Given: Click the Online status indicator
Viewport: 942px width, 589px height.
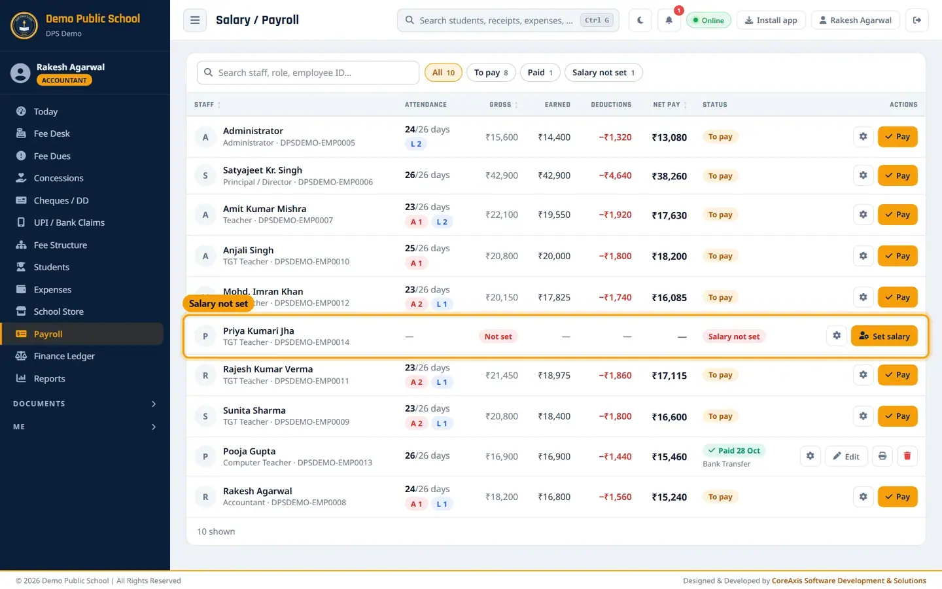Looking at the screenshot, I should click(708, 20).
